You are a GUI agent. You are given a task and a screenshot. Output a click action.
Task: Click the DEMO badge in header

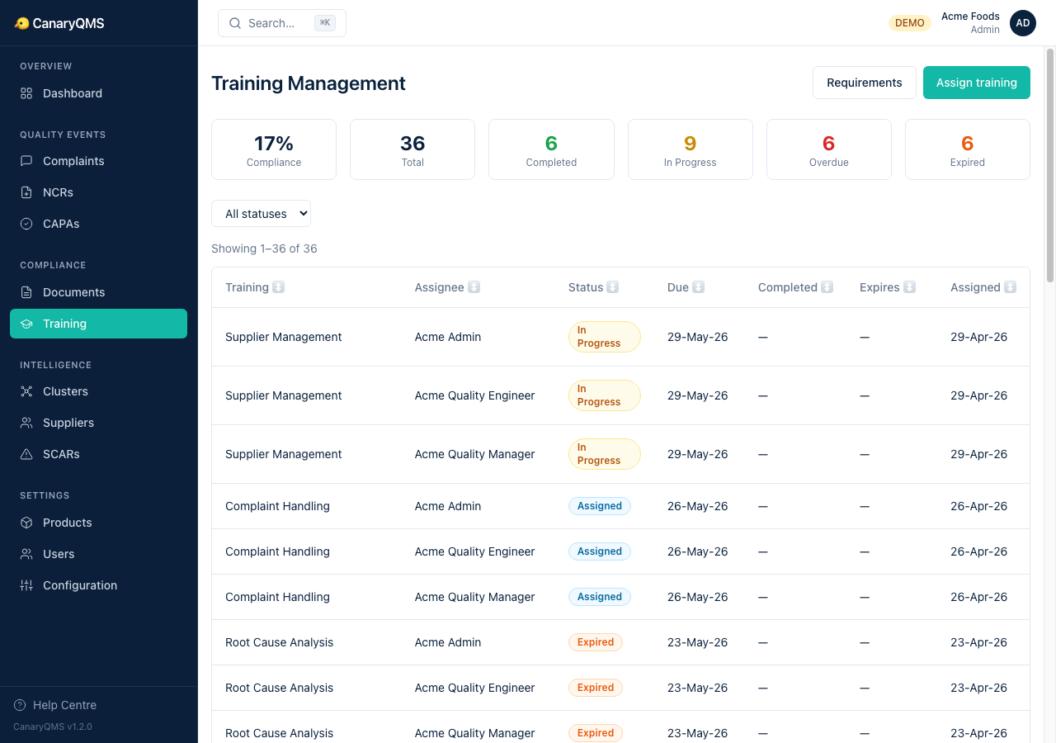click(x=909, y=23)
